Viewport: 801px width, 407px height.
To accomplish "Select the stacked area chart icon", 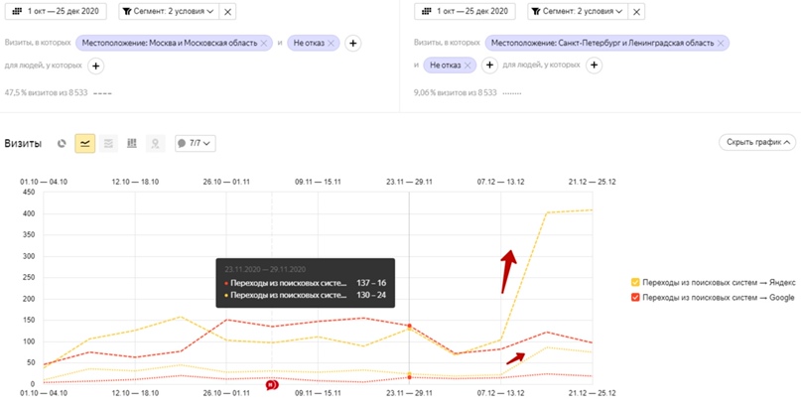I will click(108, 144).
